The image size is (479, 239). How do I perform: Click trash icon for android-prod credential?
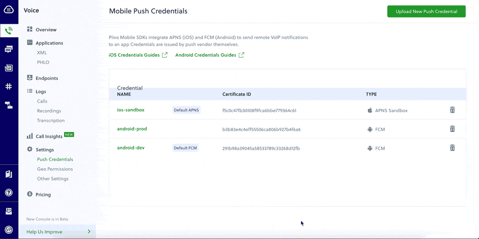pyautogui.click(x=452, y=129)
